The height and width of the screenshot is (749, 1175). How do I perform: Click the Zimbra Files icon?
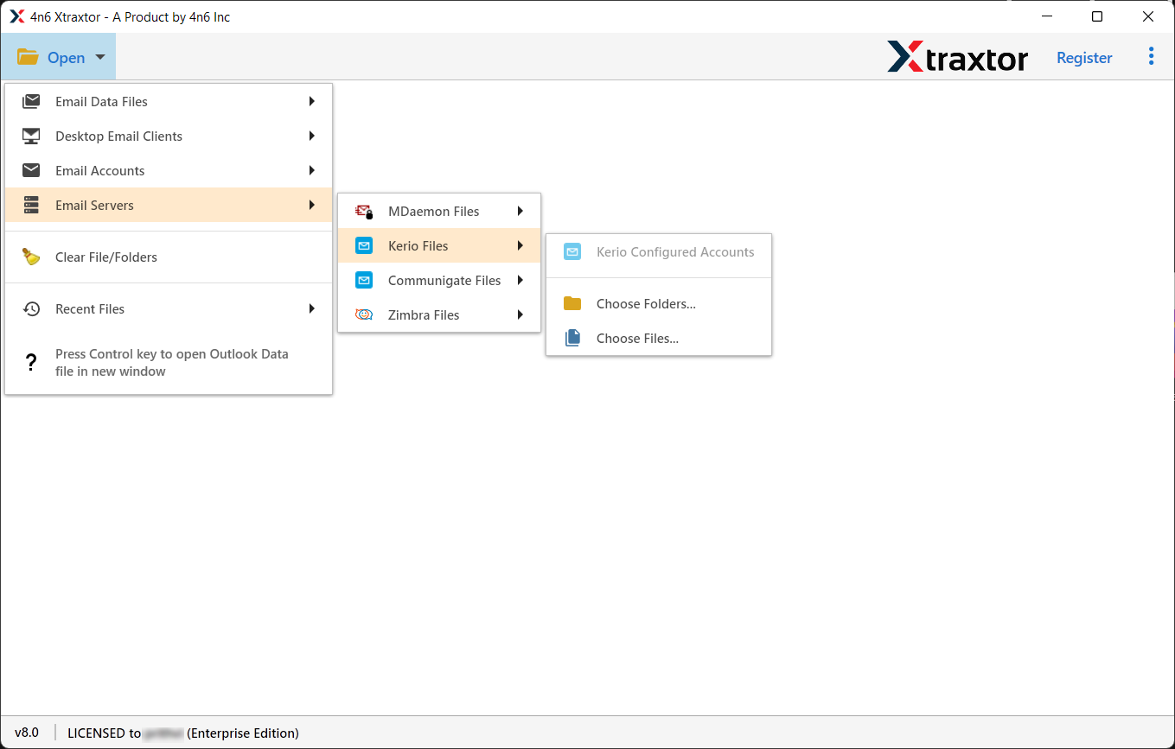pos(364,315)
